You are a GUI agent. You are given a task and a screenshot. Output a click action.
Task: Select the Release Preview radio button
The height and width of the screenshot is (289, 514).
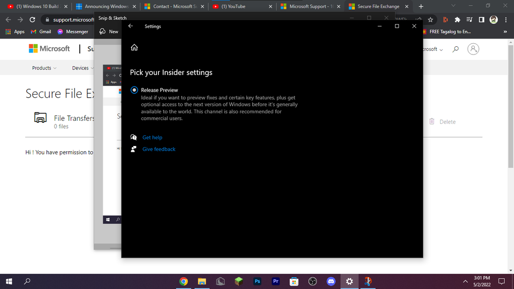[134, 90]
